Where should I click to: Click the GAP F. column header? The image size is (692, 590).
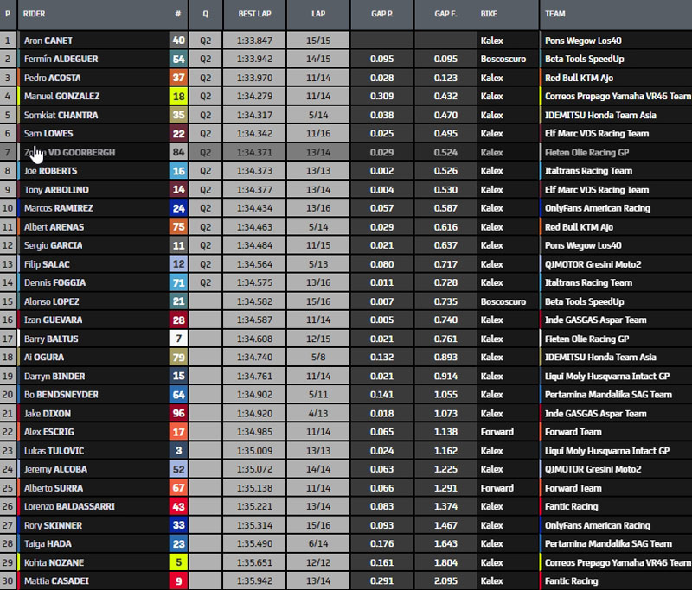pyautogui.click(x=445, y=15)
